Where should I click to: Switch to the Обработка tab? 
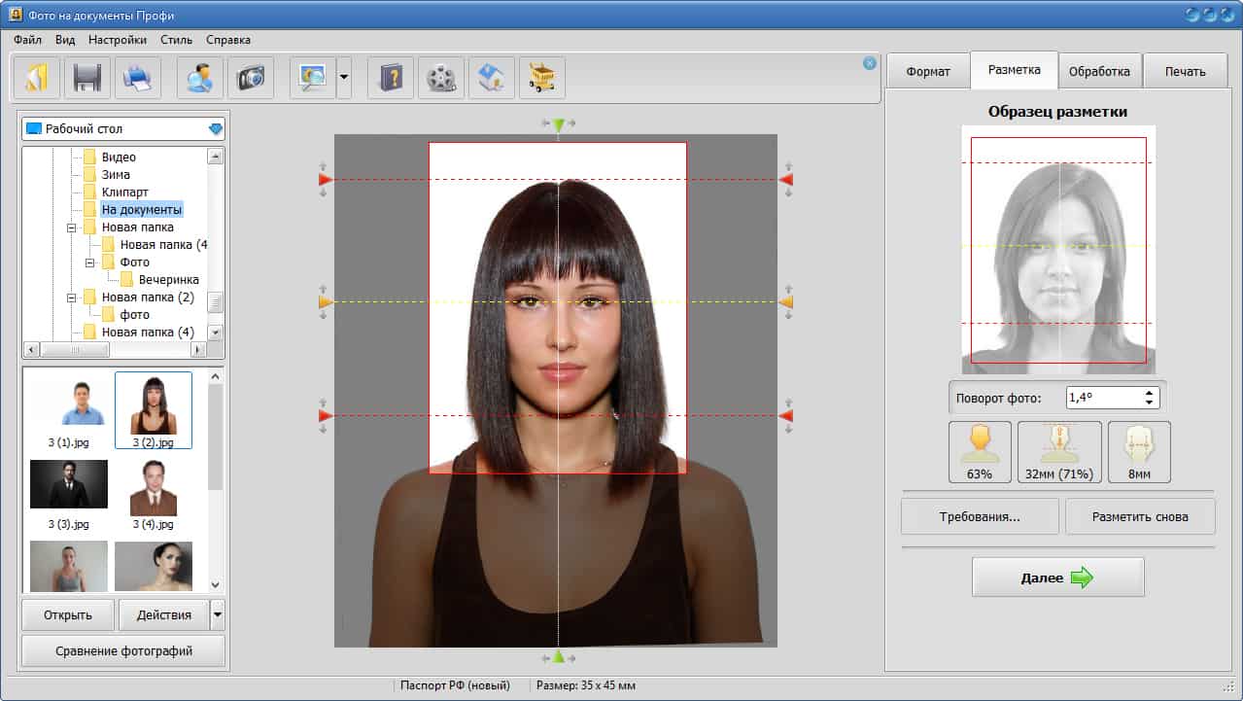point(1099,71)
